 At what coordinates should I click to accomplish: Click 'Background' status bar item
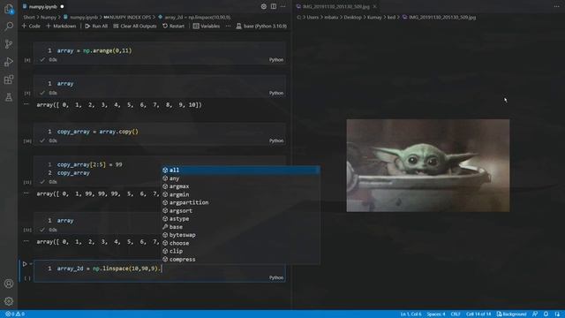point(511,314)
